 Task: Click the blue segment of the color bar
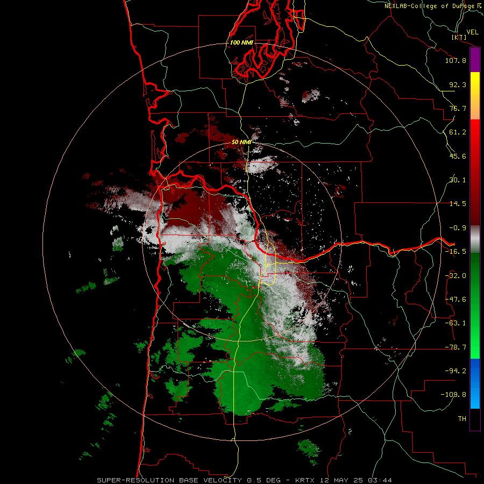click(475, 383)
